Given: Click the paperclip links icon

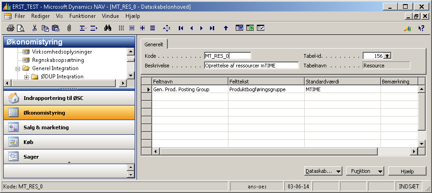Looking at the screenshot, I should coord(69,28).
